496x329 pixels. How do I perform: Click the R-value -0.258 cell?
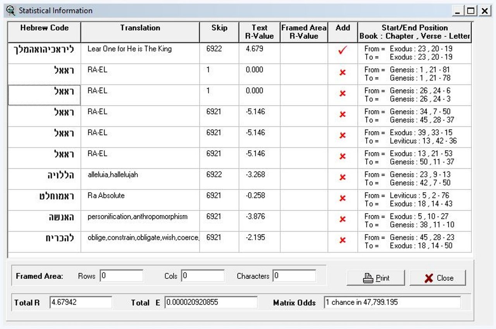(x=259, y=200)
